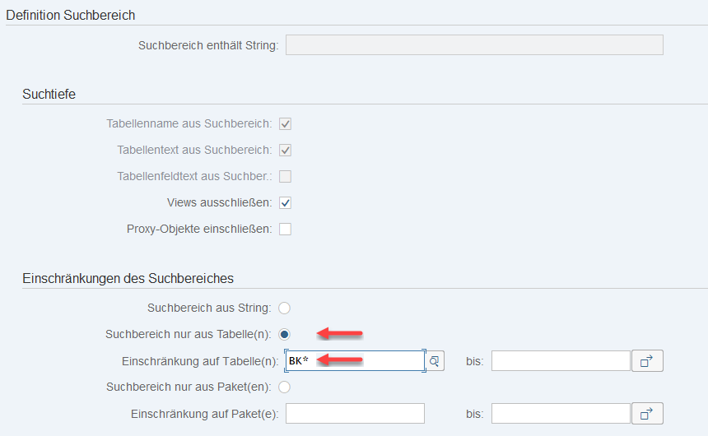The width and height of the screenshot is (708, 436).
Task: Click the Views ausschließen label text
Action: (219, 202)
